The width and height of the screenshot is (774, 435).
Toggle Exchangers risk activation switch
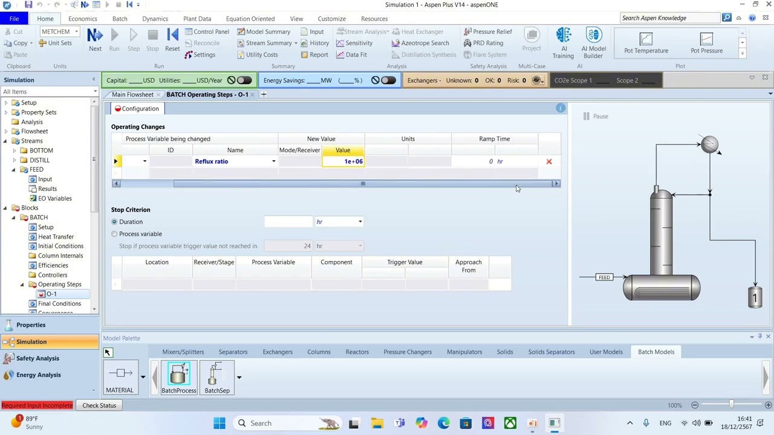point(537,80)
